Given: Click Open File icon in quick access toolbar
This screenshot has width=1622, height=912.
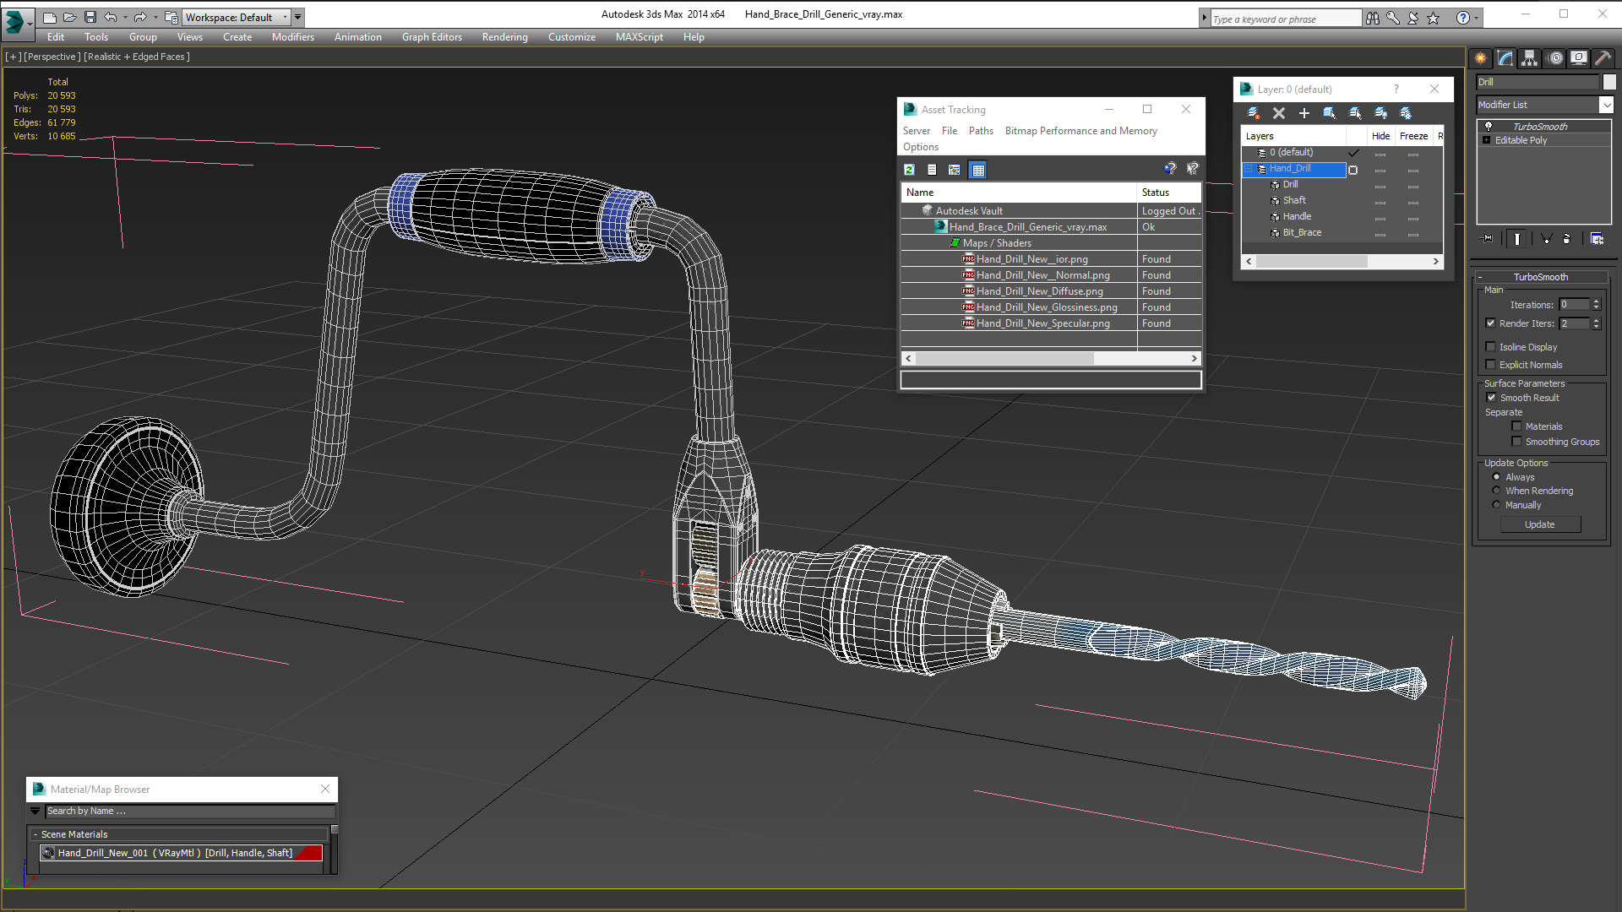Looking at the screenshot, I should point(69,17).
